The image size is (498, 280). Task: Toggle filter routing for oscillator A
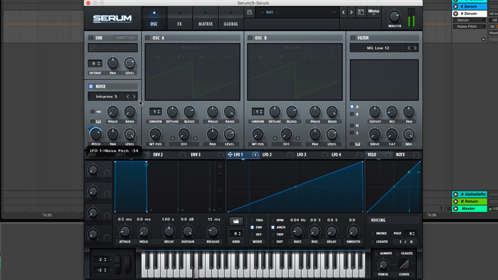(x=352, y=107)
